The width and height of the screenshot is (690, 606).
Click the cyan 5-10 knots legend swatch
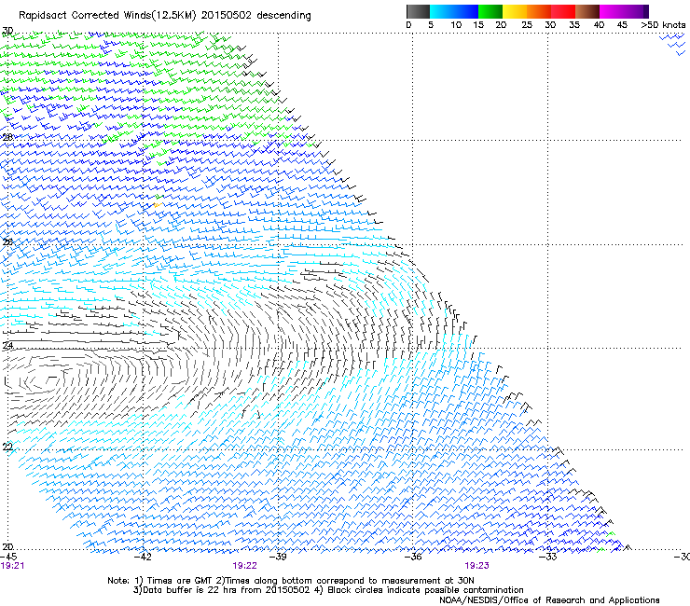coord(442,11)
